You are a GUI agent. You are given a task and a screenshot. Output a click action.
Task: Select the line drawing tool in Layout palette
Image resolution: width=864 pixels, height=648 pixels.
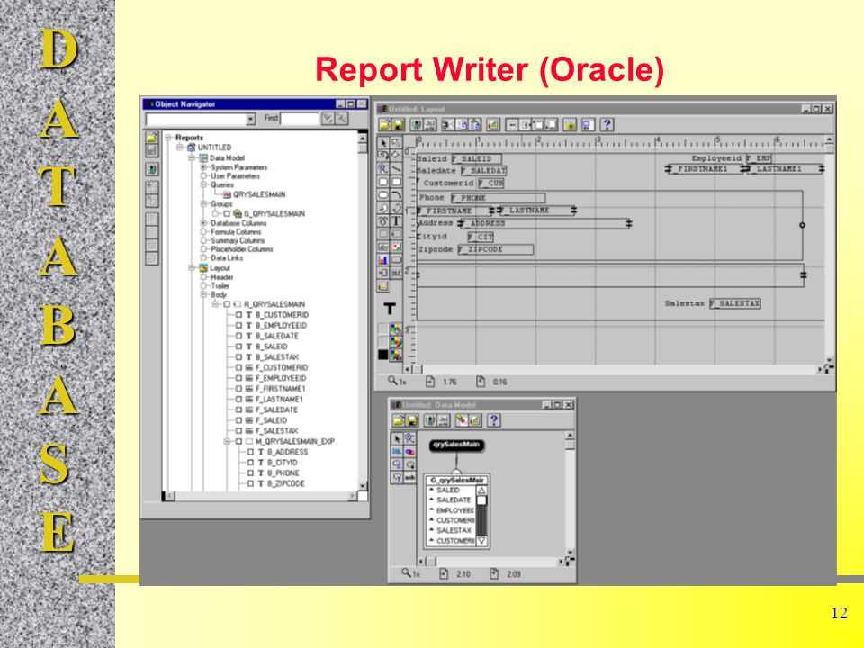point(396,168)
